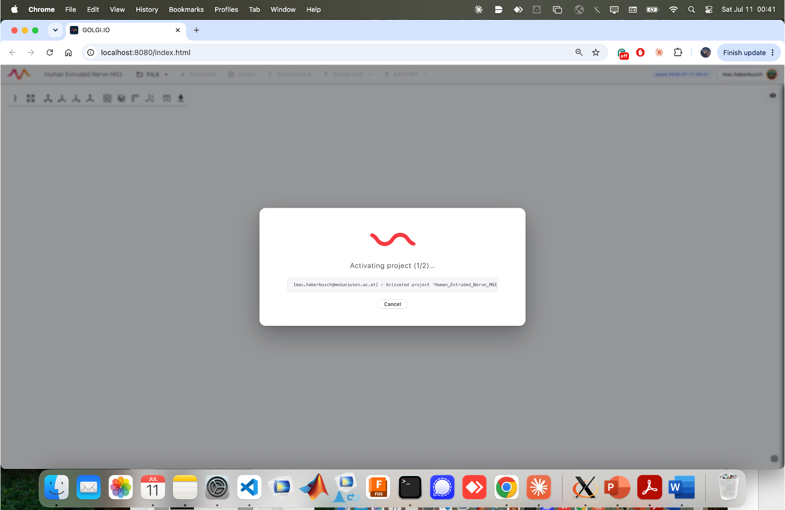Open MATLAB from the Dock
The width and height of the screenshot is (785, 510).
314,487
